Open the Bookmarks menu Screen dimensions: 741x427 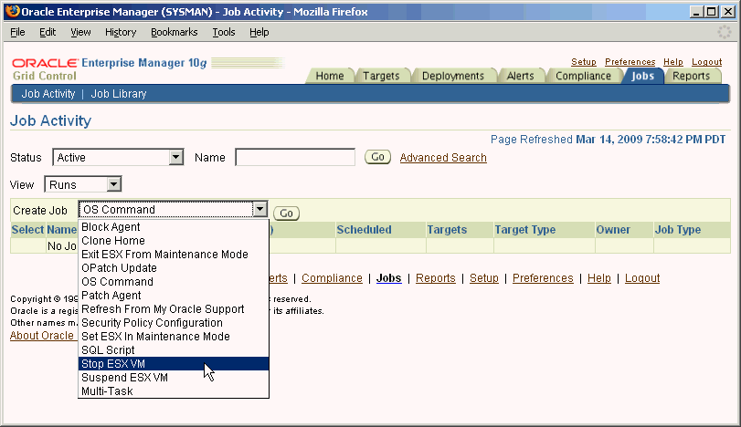[x=174, y=32]
